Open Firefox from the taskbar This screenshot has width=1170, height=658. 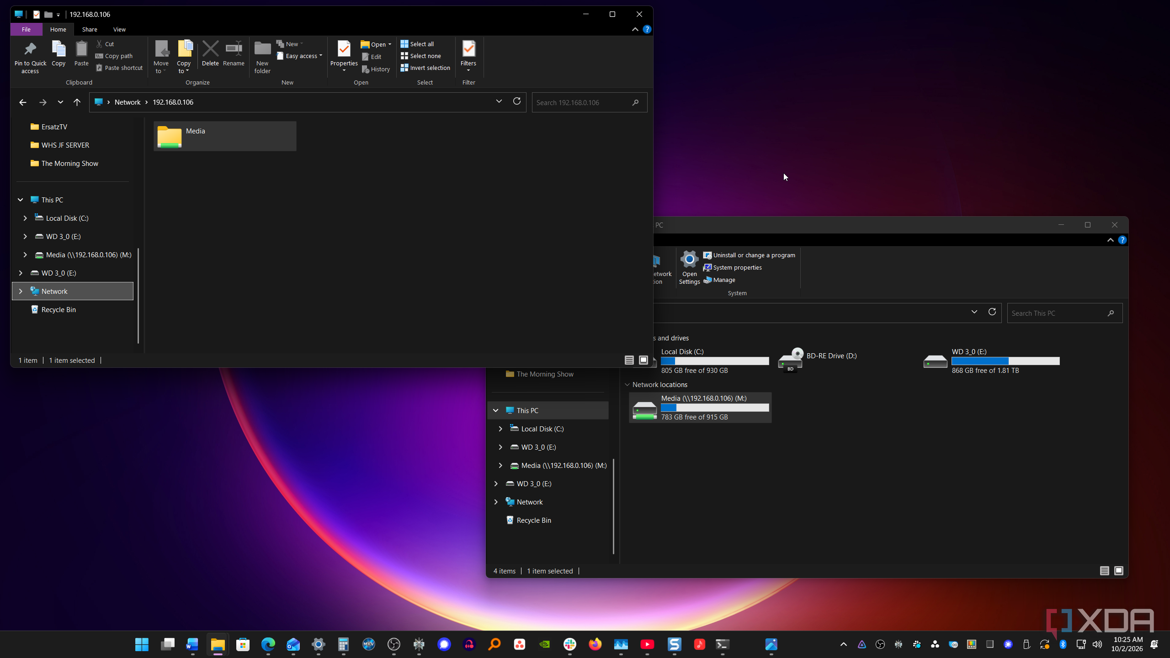coord(595,644)
